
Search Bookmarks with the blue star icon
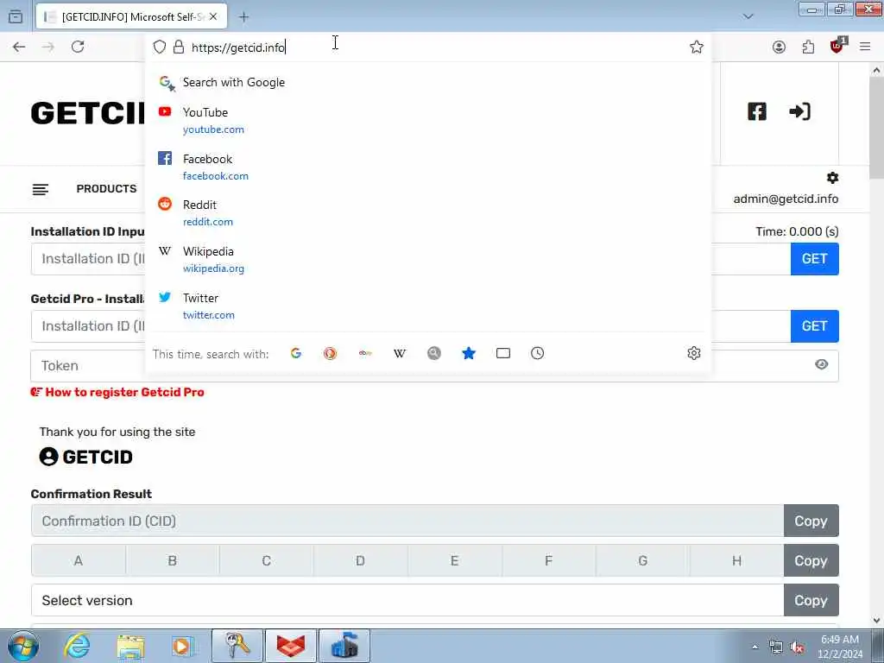click(x=469, y=353)
